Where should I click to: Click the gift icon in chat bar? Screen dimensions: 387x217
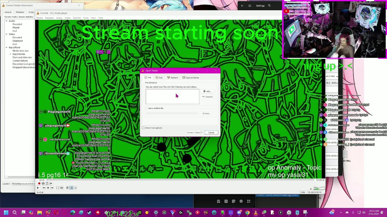(218, 201)
